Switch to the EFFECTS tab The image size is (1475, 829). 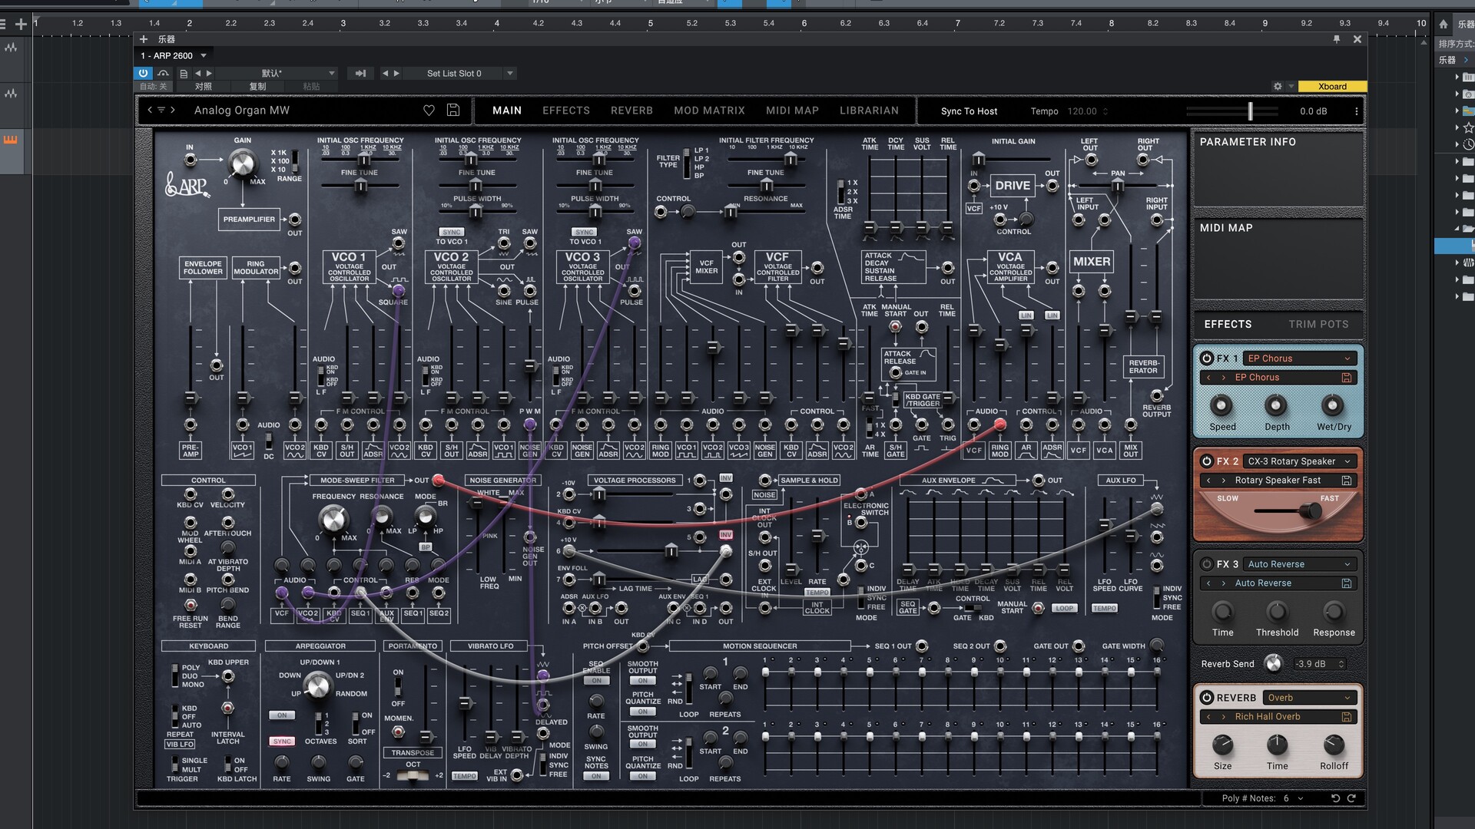(566, 111)
